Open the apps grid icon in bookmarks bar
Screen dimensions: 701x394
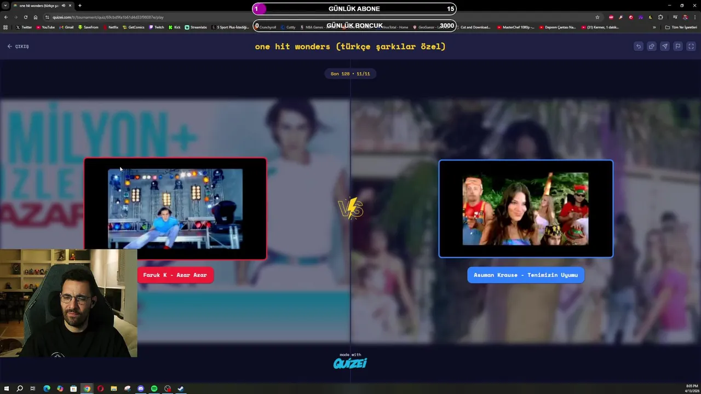5,27
